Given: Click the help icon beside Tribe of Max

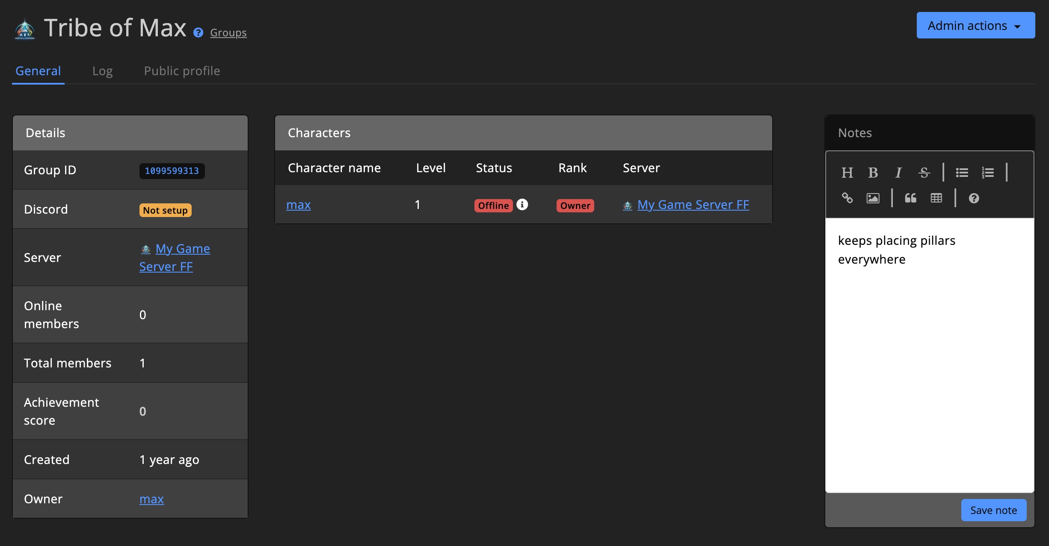Looking at the screenshot, I should tap(197, 32).
